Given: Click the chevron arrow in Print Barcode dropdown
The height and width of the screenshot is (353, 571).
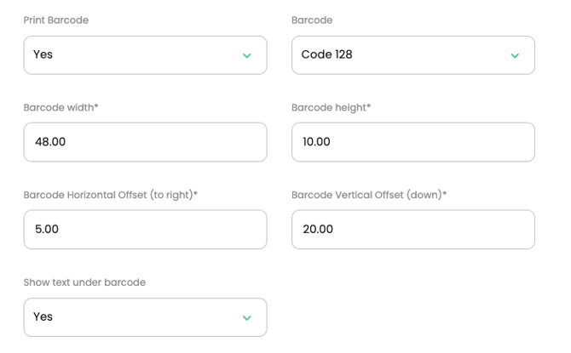Looking at the screenshot, I should pyautogui.click(x=247, y=55).
